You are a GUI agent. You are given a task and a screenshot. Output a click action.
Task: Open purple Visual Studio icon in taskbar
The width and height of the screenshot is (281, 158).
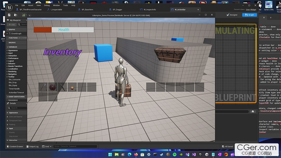coord(194,154)
